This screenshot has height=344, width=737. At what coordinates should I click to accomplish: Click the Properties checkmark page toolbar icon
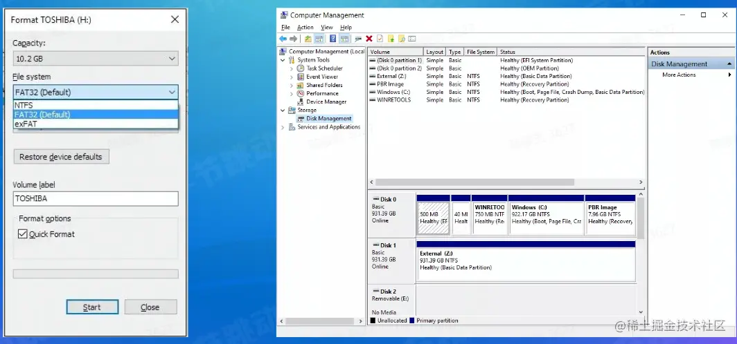click(x=380, y=39)
